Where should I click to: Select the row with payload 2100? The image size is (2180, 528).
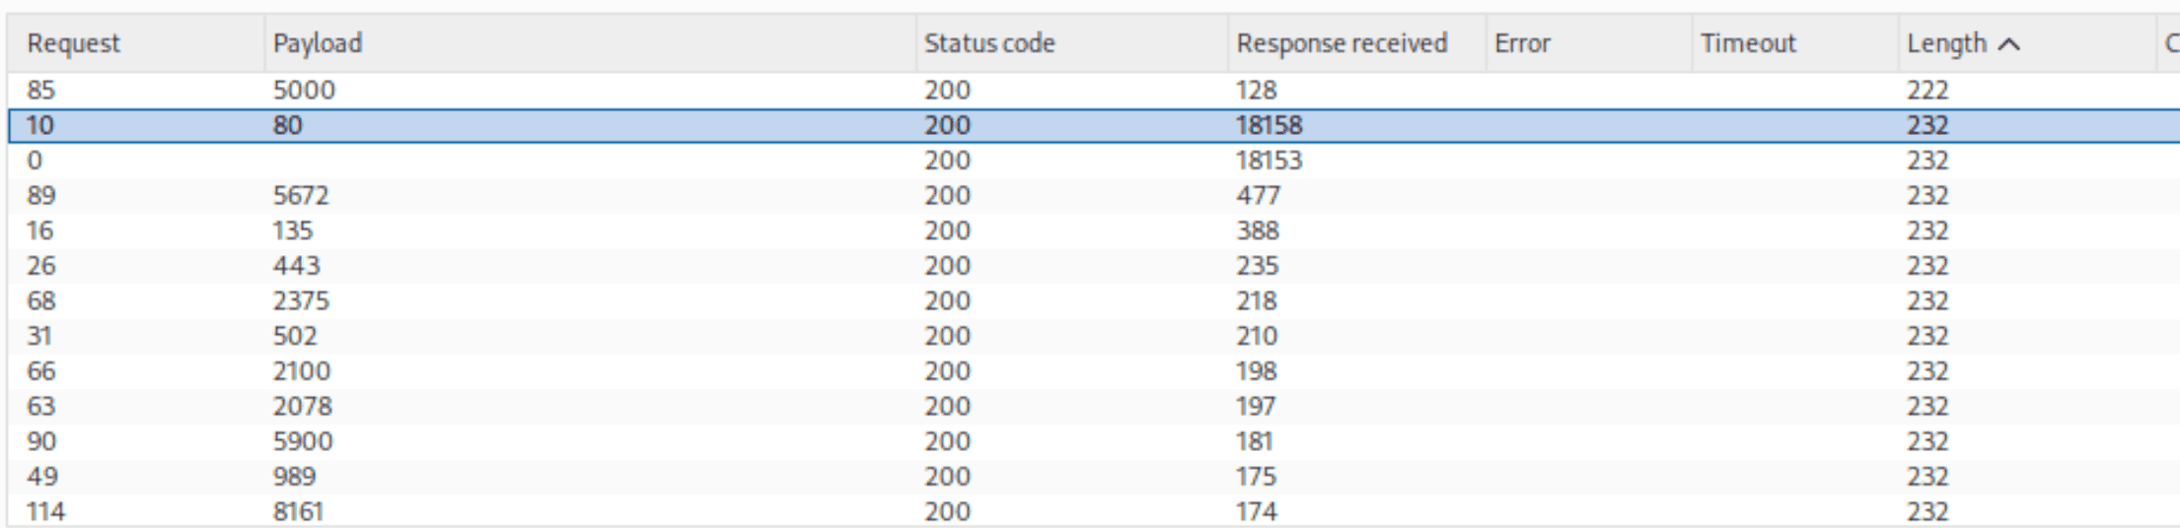[x=1093, y=371]
